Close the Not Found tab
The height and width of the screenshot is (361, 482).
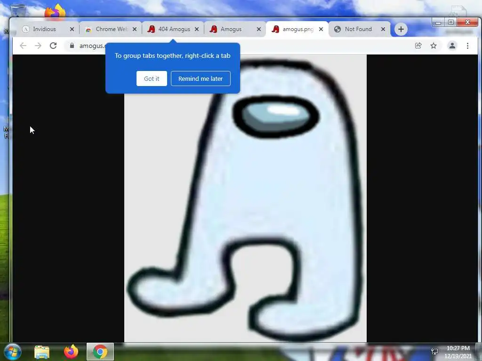click(383, 29)
